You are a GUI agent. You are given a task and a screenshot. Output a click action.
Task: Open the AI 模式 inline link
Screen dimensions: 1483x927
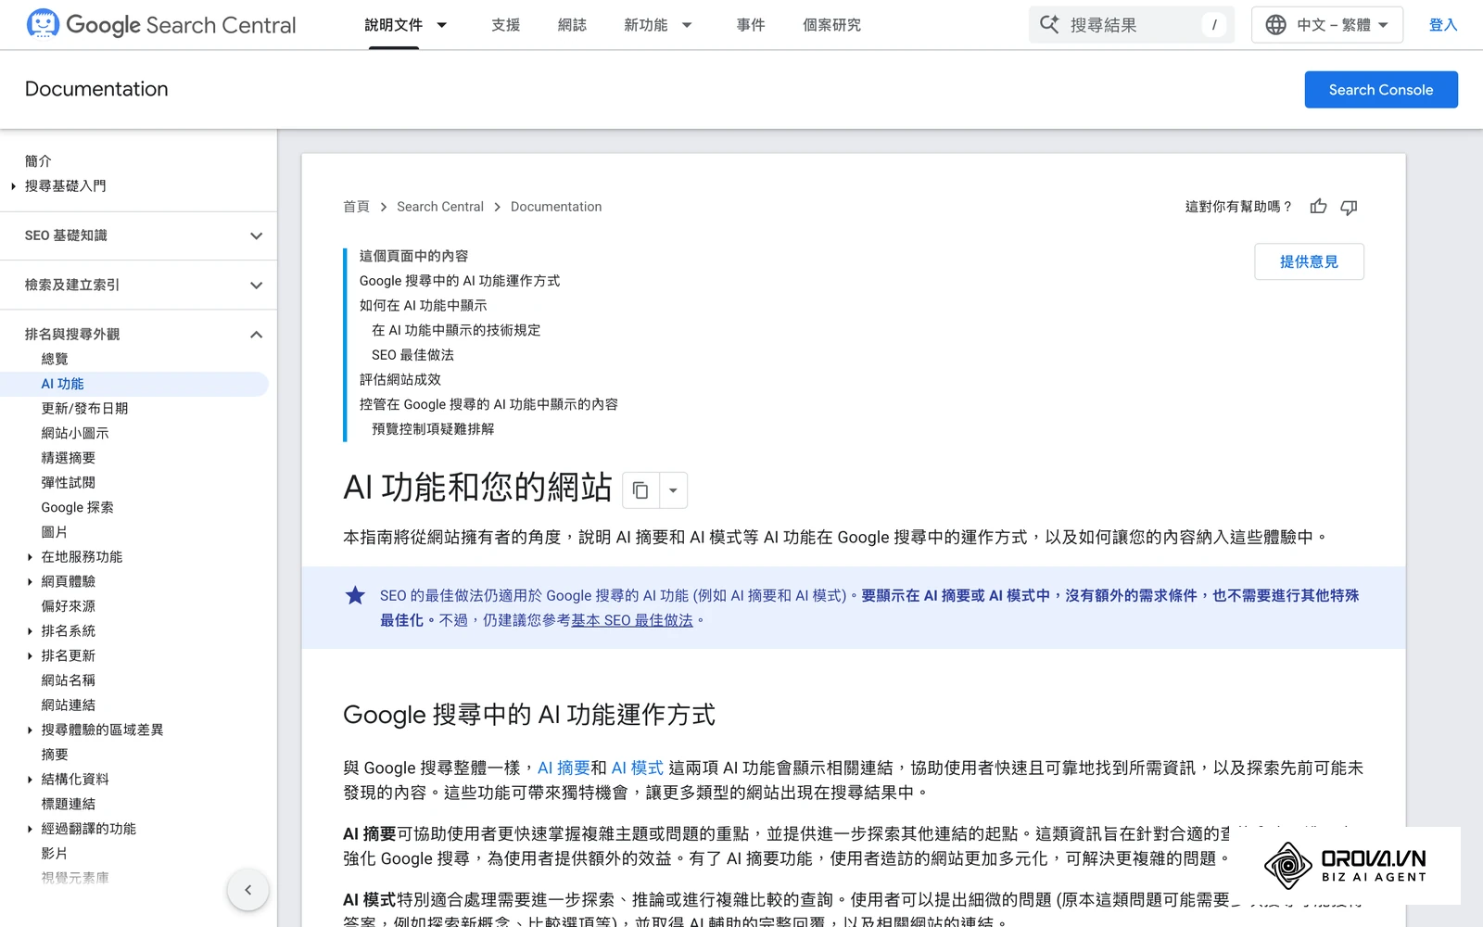[637, 768]
